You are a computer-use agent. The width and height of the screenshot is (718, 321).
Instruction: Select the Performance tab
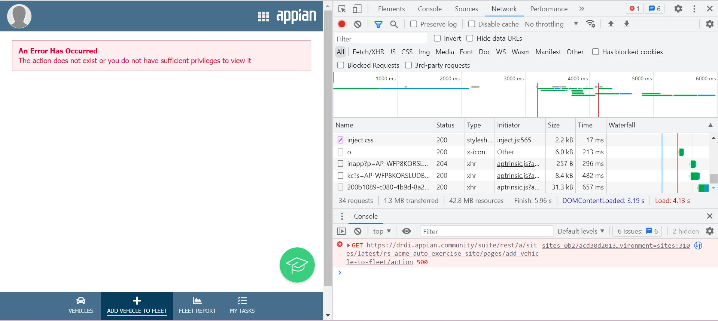(x=549, y=9)
